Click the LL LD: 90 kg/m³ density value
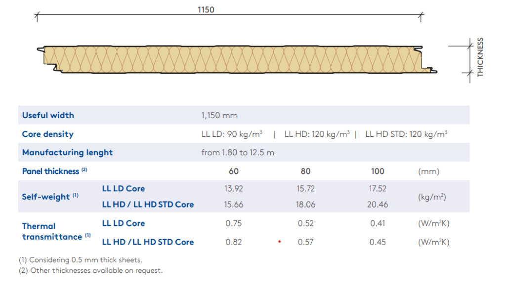Image resolution: width=506 pixels, height=295 pixels. 232,134
